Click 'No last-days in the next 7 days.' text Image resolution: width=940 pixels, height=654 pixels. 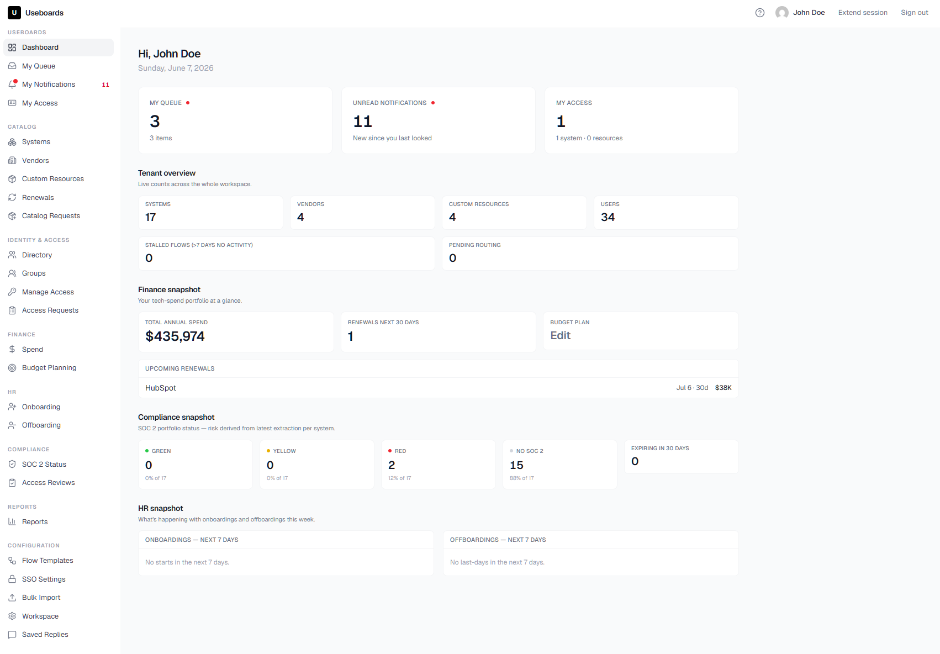click(497, 562)
